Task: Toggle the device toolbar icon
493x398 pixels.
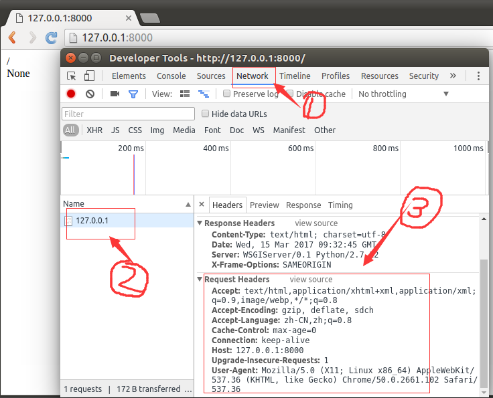Action: pos(89,76)
